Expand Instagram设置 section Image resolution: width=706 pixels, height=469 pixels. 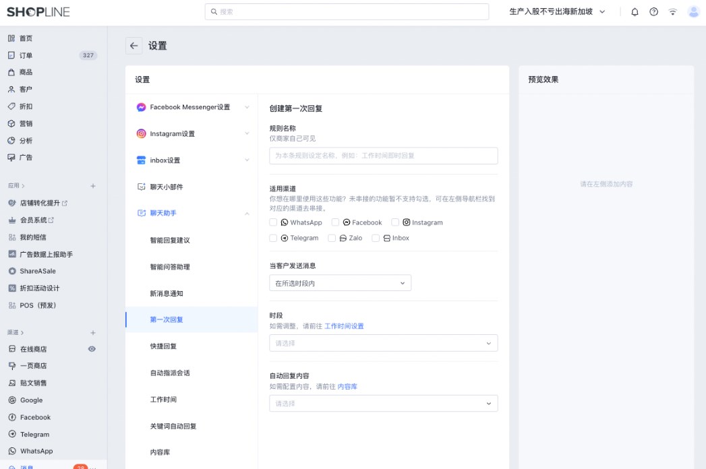247,133
